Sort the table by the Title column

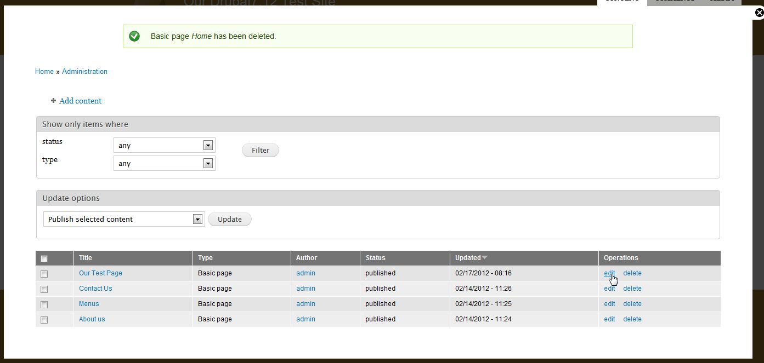86,258
